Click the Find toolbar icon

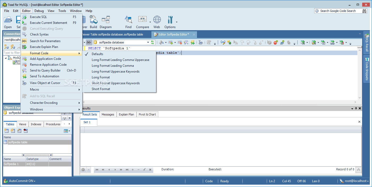128,22
